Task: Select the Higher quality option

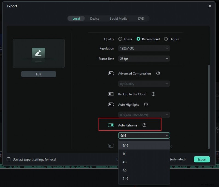Action: 166,39
